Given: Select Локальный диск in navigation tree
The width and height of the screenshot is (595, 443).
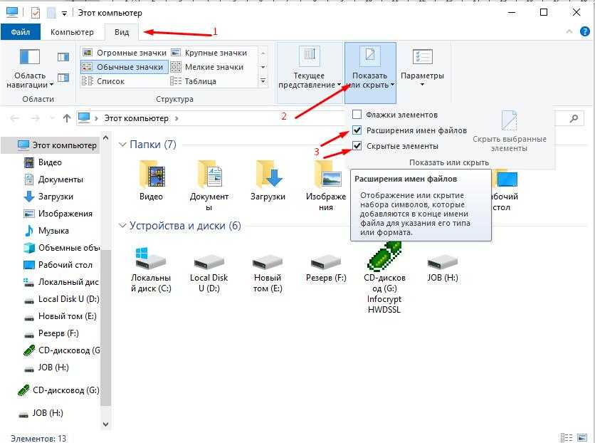Looking at the screenshot, I should pos(61,282).
